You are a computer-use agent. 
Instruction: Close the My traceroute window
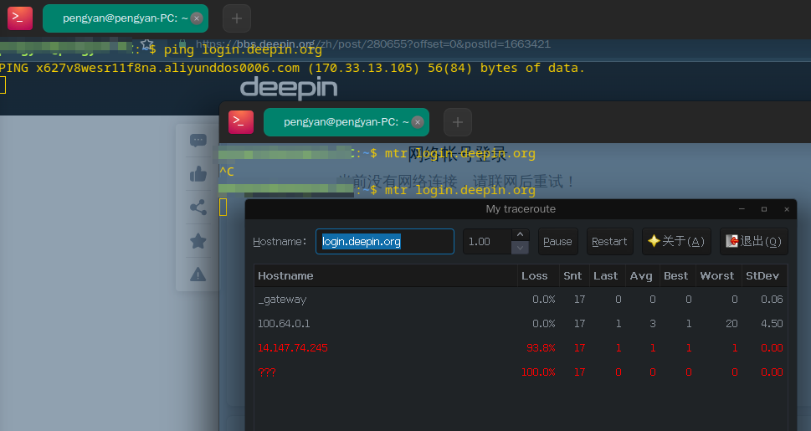[x=787, y=209]
